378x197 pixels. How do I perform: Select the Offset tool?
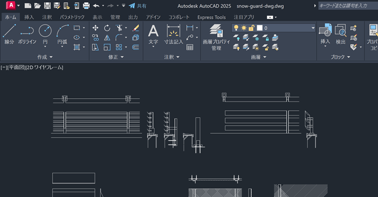click(135, 47)
